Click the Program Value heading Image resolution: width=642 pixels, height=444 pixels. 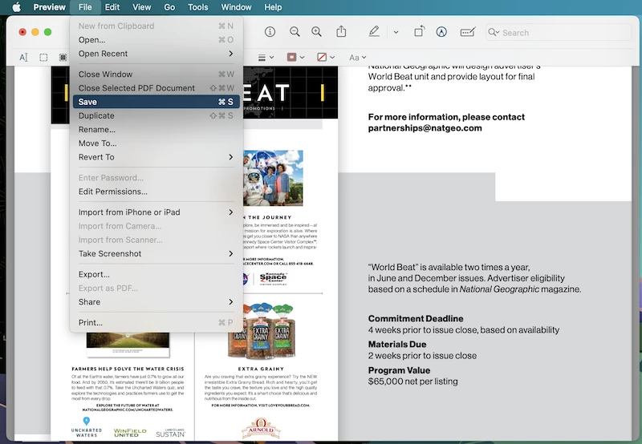click(x=399, y=370)
